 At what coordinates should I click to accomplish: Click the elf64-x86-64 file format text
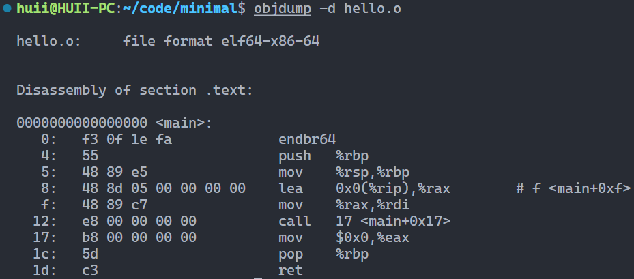270,41
